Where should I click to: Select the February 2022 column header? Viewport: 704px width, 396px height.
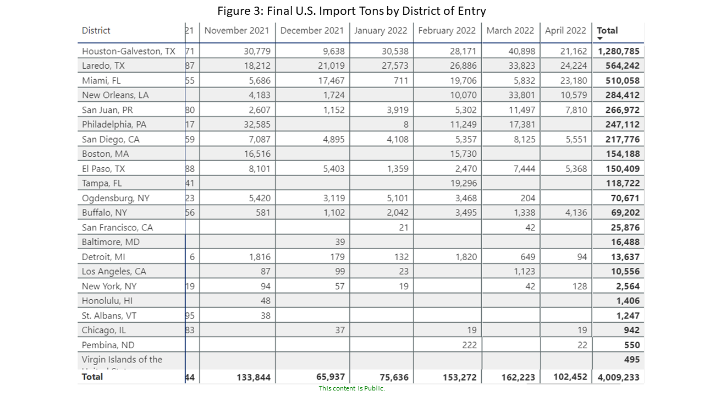[447, 31]
